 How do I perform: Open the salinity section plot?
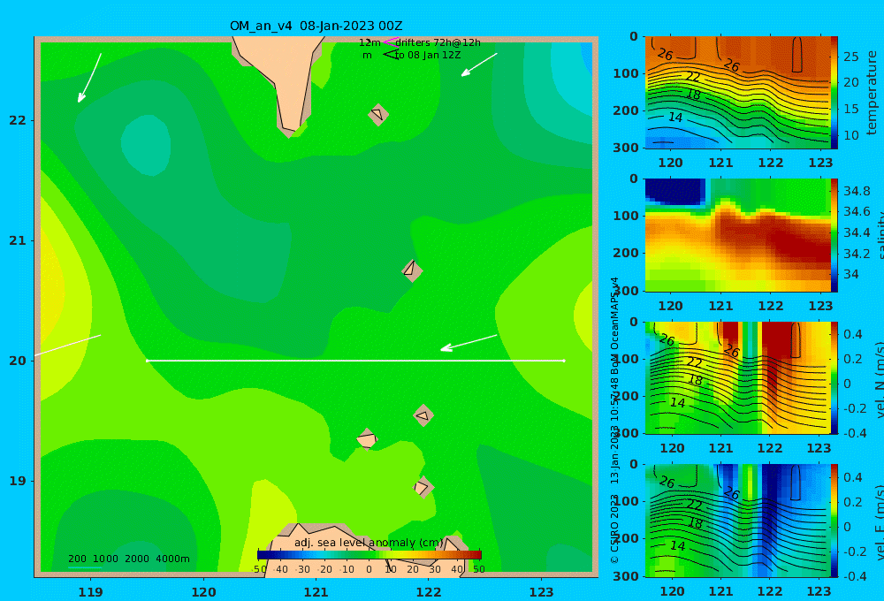point(738,235)
